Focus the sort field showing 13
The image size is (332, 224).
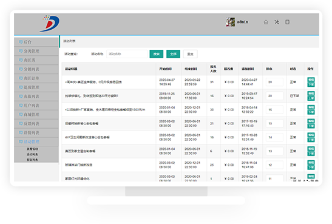(274, 151)
